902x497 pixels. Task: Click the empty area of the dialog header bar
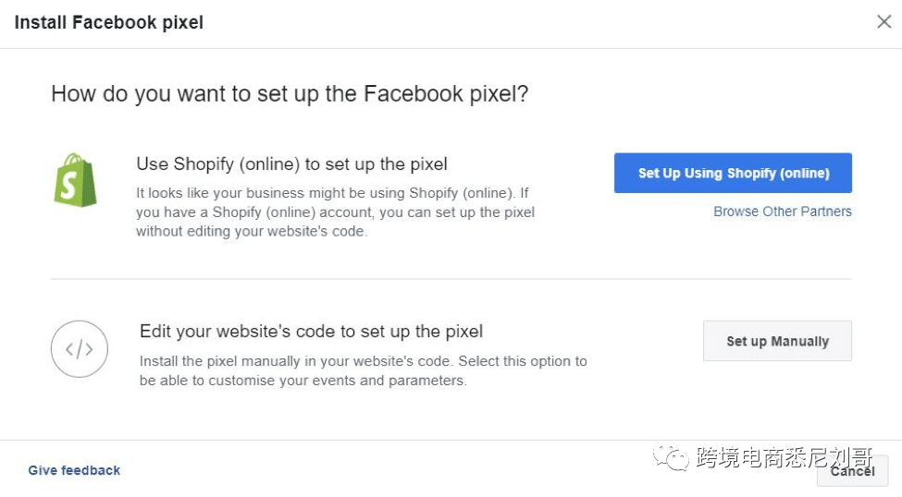coord(535,23)
